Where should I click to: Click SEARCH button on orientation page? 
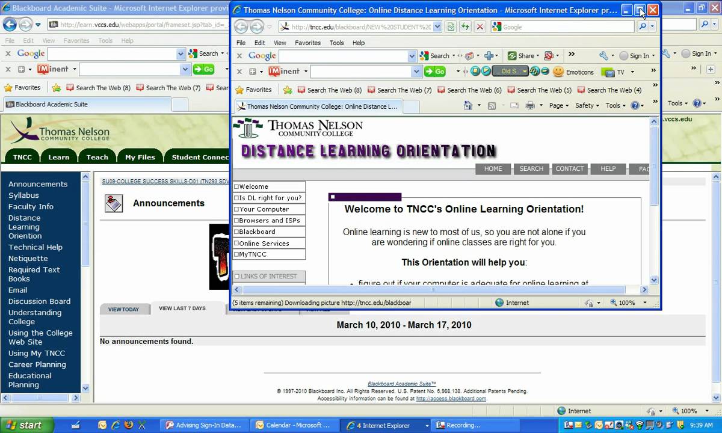click(x=531, y=169)
